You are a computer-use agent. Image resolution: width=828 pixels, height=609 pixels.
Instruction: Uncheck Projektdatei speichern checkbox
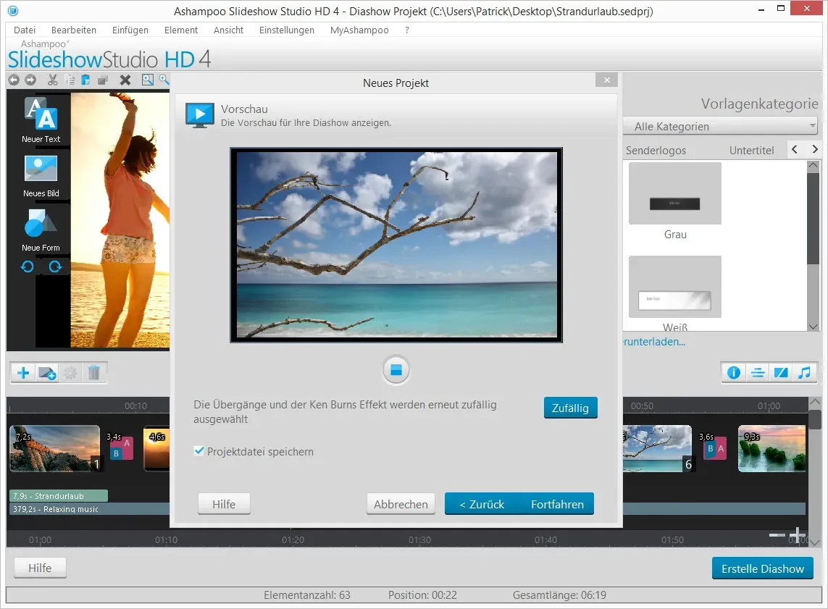pos(198,451)
